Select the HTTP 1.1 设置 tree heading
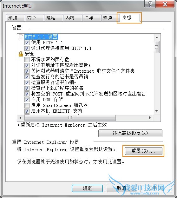This screenshot has height=198, width=177. click(x=41, y=37)
